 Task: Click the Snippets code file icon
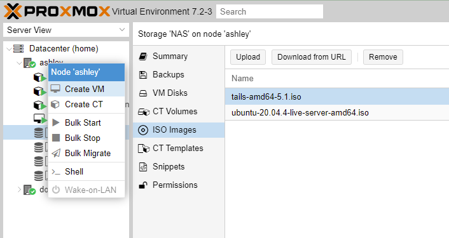(143, 167)
